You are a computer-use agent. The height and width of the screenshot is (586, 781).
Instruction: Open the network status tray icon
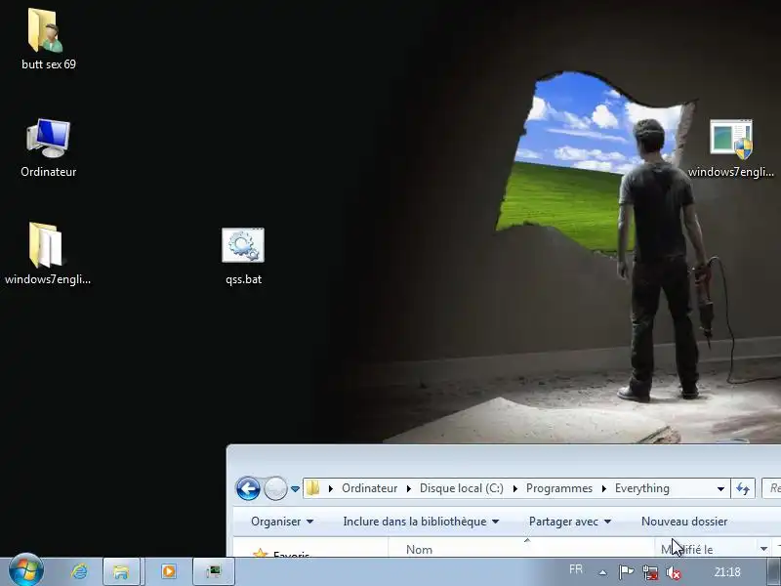click(x=650, y=572)
